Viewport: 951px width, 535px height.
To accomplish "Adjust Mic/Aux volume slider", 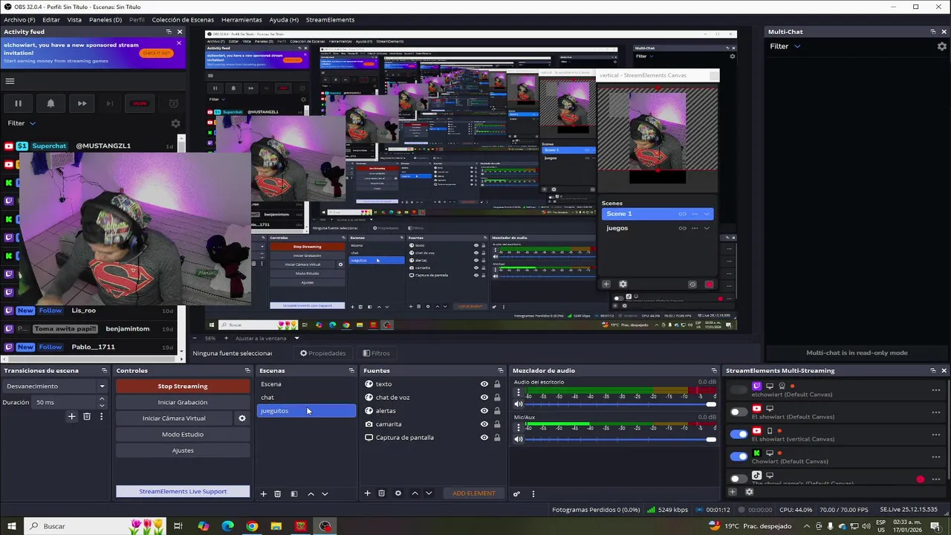I will click(620, 439).
